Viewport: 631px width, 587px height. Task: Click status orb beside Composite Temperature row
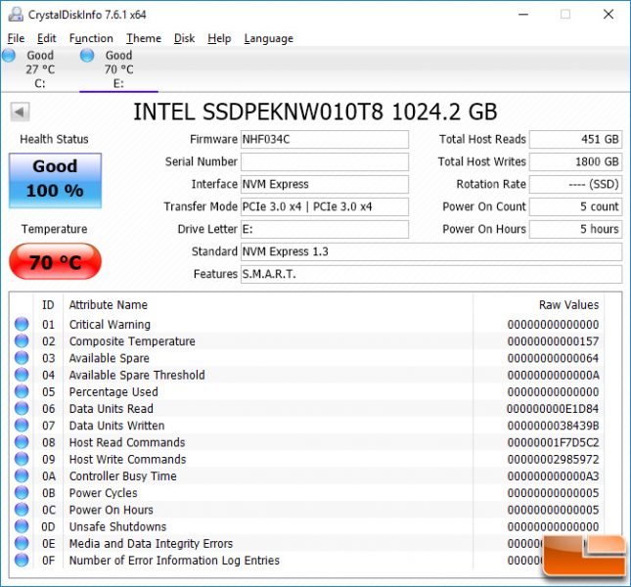(22, 340)
